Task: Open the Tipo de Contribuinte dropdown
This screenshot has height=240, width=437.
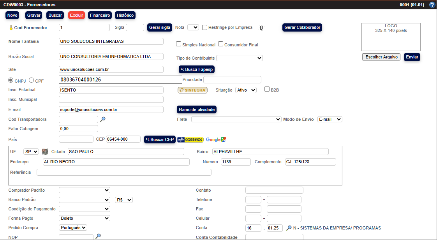Action: coord(239,58)
